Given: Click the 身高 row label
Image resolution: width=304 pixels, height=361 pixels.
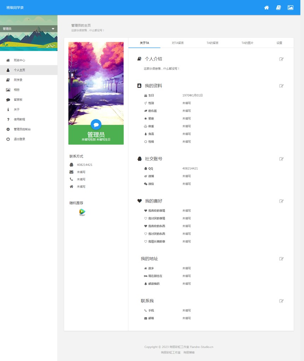Looking at the screenshot, I should [x=151, y=134].
